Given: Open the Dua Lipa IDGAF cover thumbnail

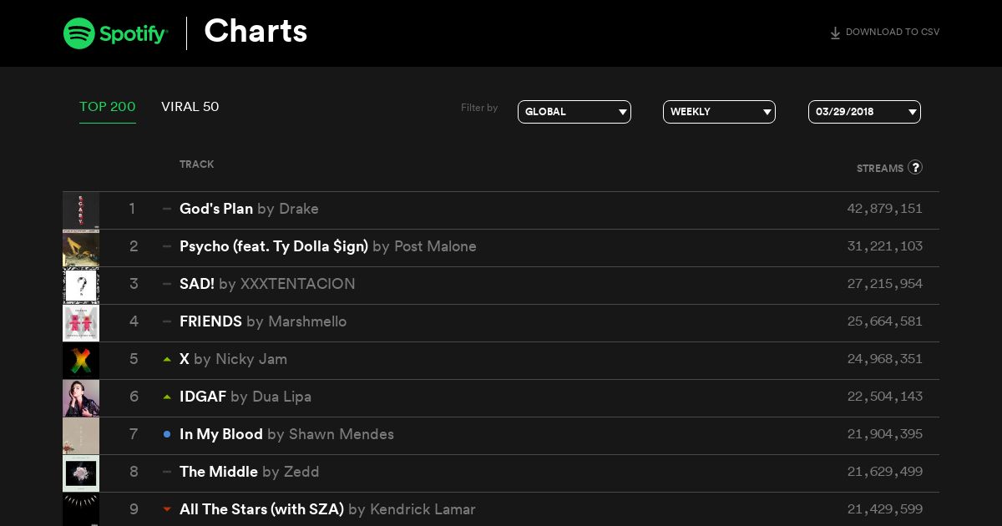Looking at the screenshot, I should click(x=81, y=398).
